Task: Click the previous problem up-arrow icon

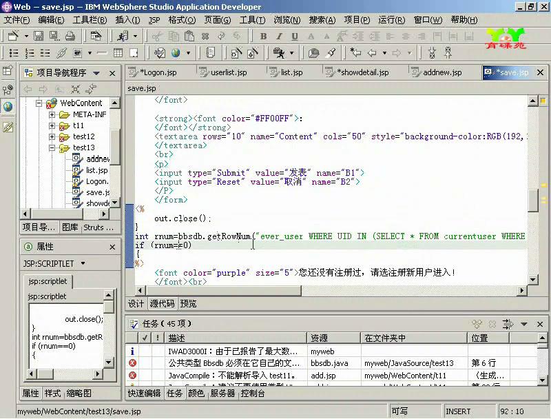Action: tap(448, 53)
